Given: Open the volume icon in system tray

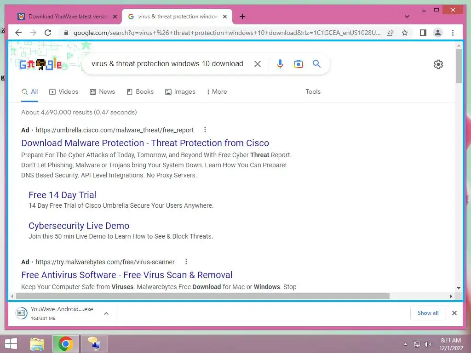Looking at the screenshot, I should tap(427, 344).
